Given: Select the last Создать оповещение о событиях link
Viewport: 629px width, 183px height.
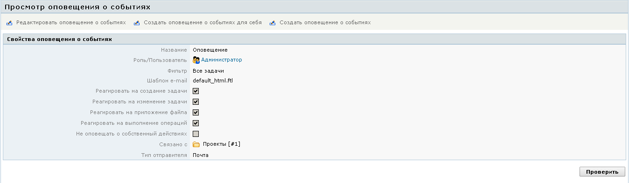Looking at the screenshot, I should (325, 22).
